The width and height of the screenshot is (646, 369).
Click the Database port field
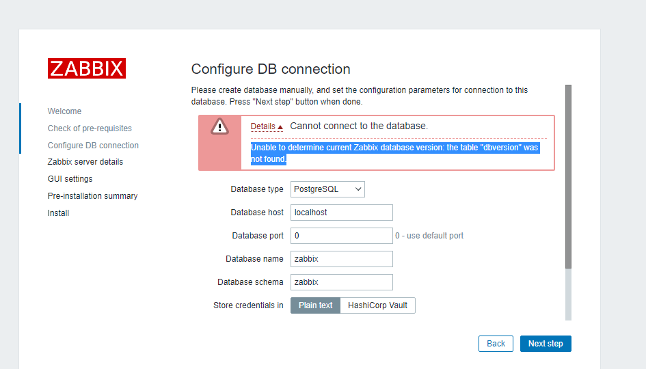click(341, 236)
